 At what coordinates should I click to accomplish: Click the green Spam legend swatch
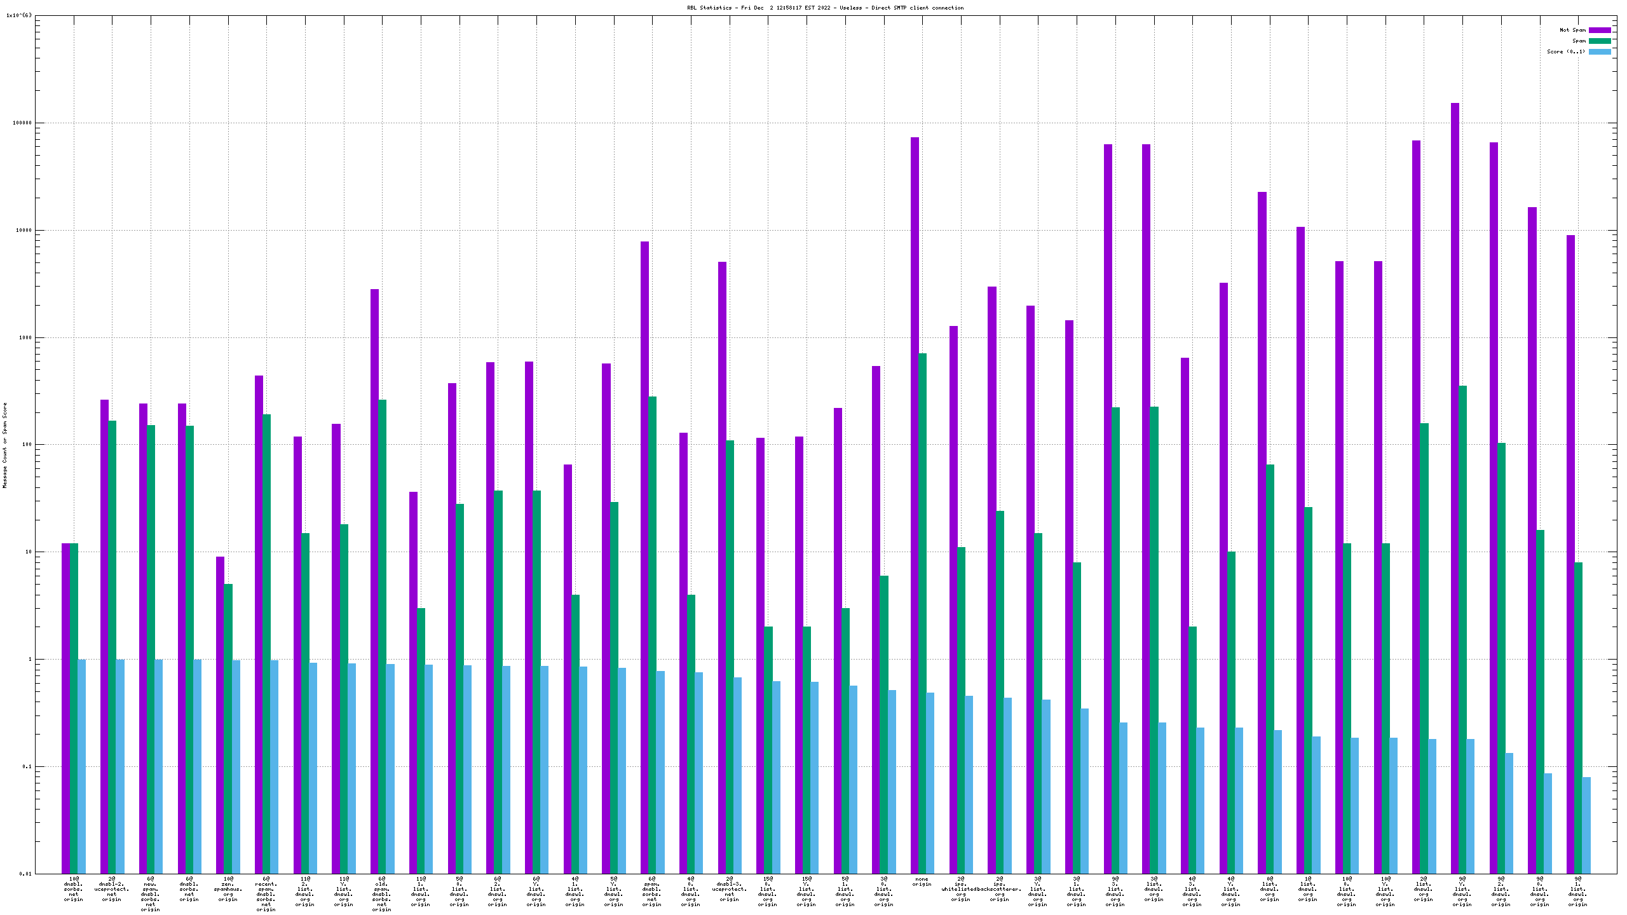[1600, 41]
